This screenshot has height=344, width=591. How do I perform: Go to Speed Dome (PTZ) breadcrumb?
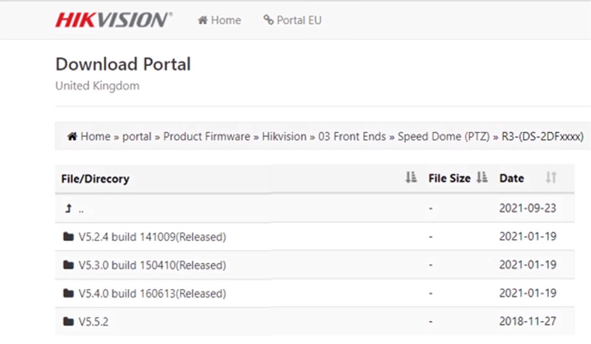point(444,136)
